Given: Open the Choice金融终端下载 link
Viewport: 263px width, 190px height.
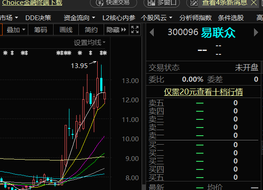Looking at the screenshot, I should click(x=32, y=3).
